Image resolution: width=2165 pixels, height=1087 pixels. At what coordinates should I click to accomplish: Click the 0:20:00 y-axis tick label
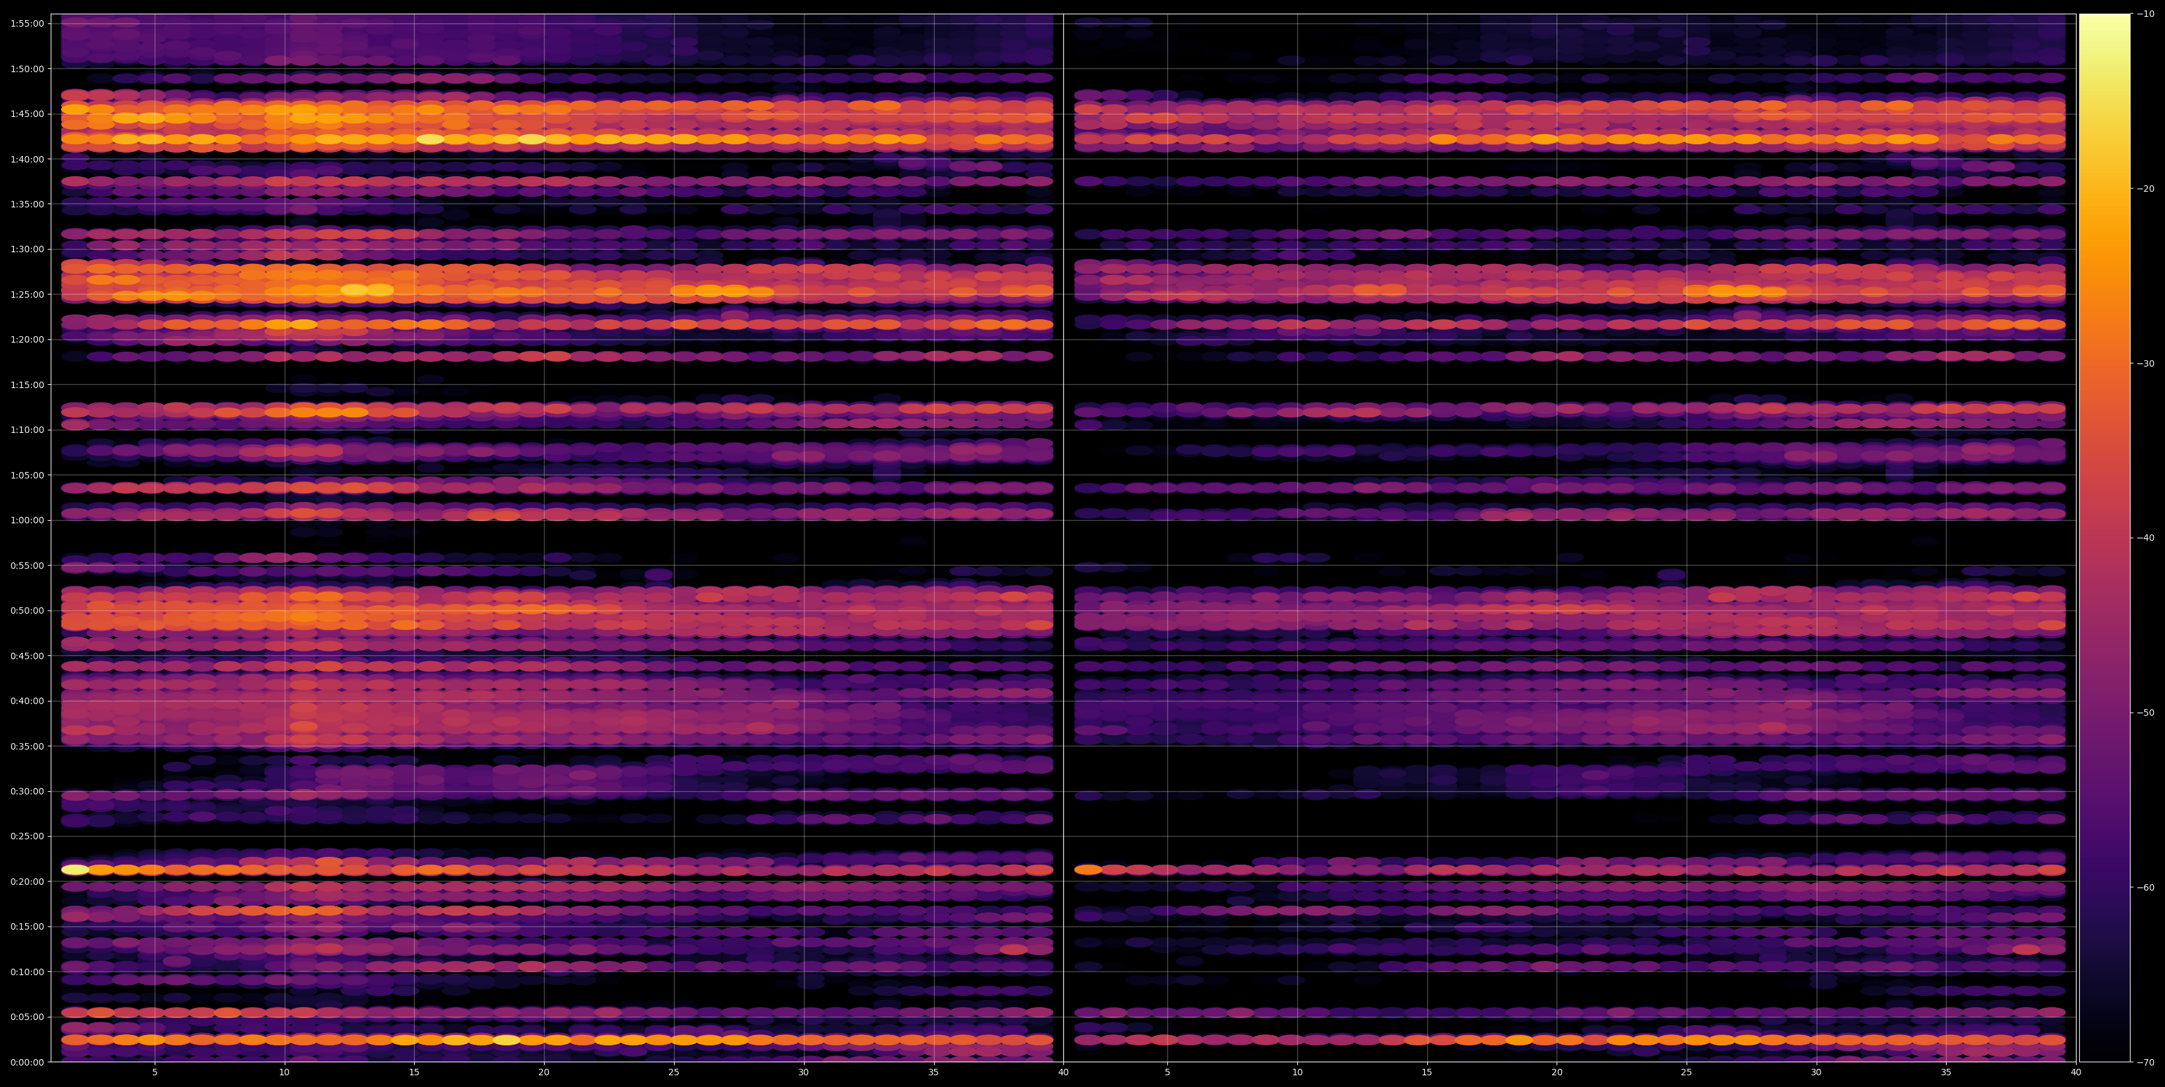(x=27, y=881)
